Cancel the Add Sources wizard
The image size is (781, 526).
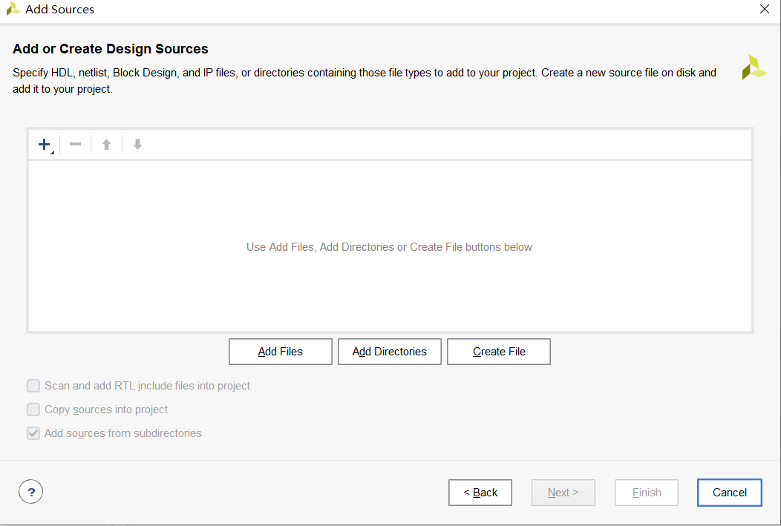[x=730, y=493]
